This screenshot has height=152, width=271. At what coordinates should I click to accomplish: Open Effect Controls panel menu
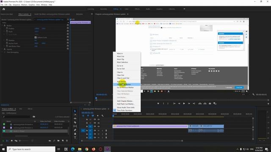point(30,14)
